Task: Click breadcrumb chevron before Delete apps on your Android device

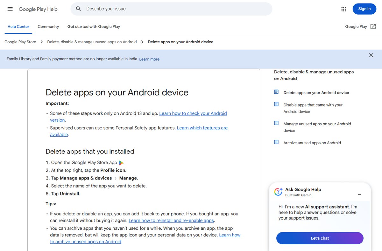Action: point(142,42)
